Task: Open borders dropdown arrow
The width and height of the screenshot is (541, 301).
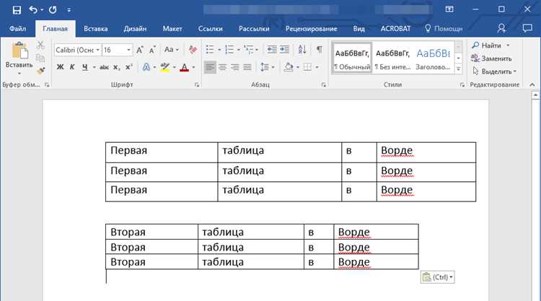Action: click(317, 67)
